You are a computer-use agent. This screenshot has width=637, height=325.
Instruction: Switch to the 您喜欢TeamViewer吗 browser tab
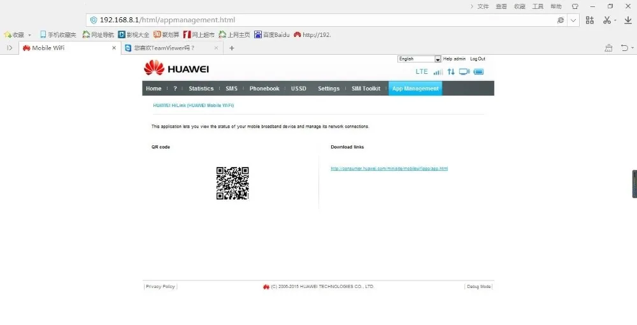[x=172, y=48]
